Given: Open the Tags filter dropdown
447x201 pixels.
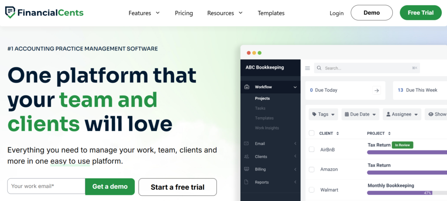Looking at the screenshot, I should 323,114.
